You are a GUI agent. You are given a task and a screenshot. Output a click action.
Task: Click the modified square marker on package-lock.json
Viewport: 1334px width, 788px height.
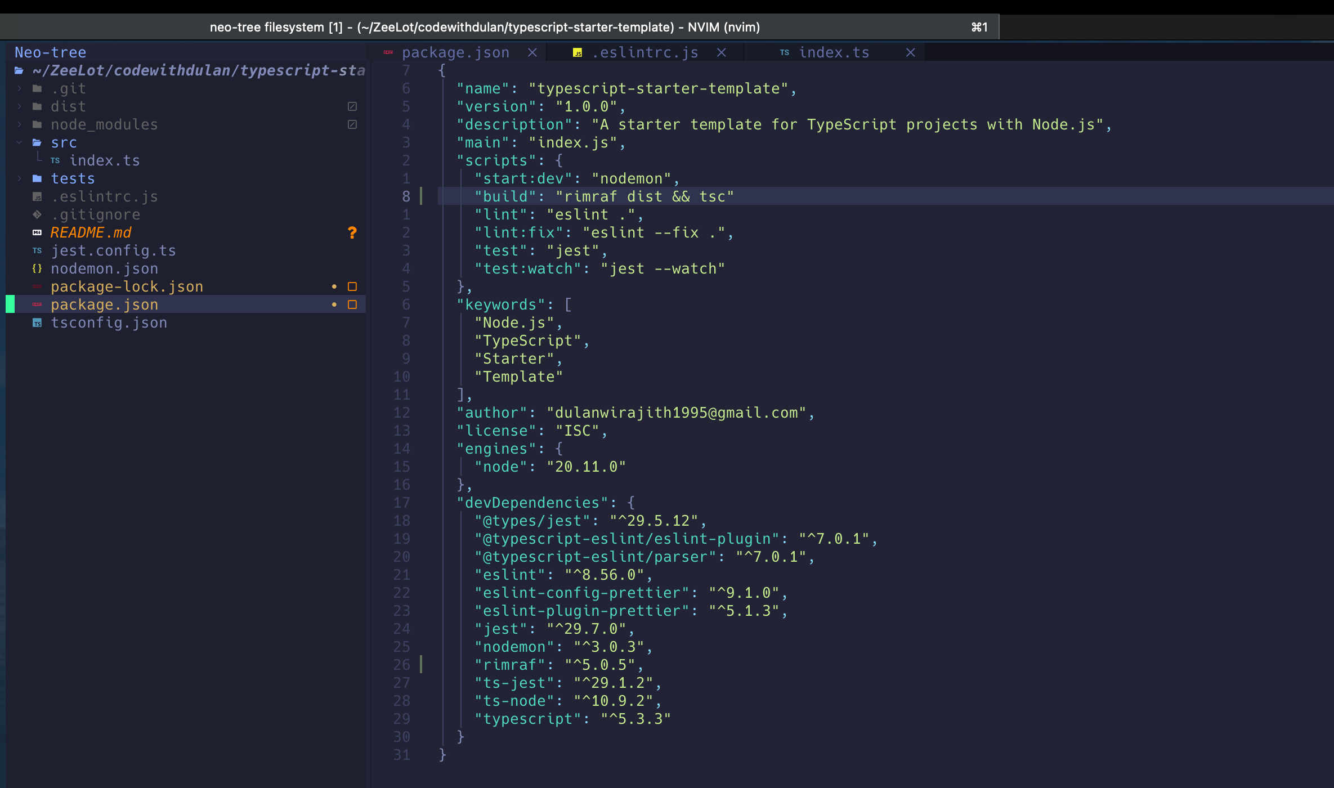point(352,286)
